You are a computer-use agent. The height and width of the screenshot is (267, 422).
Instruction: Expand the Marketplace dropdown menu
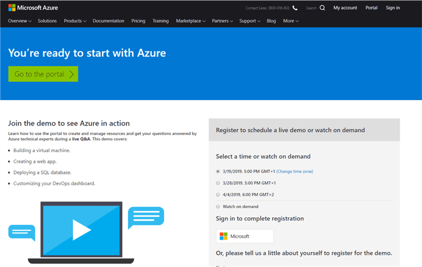[191, 21]
